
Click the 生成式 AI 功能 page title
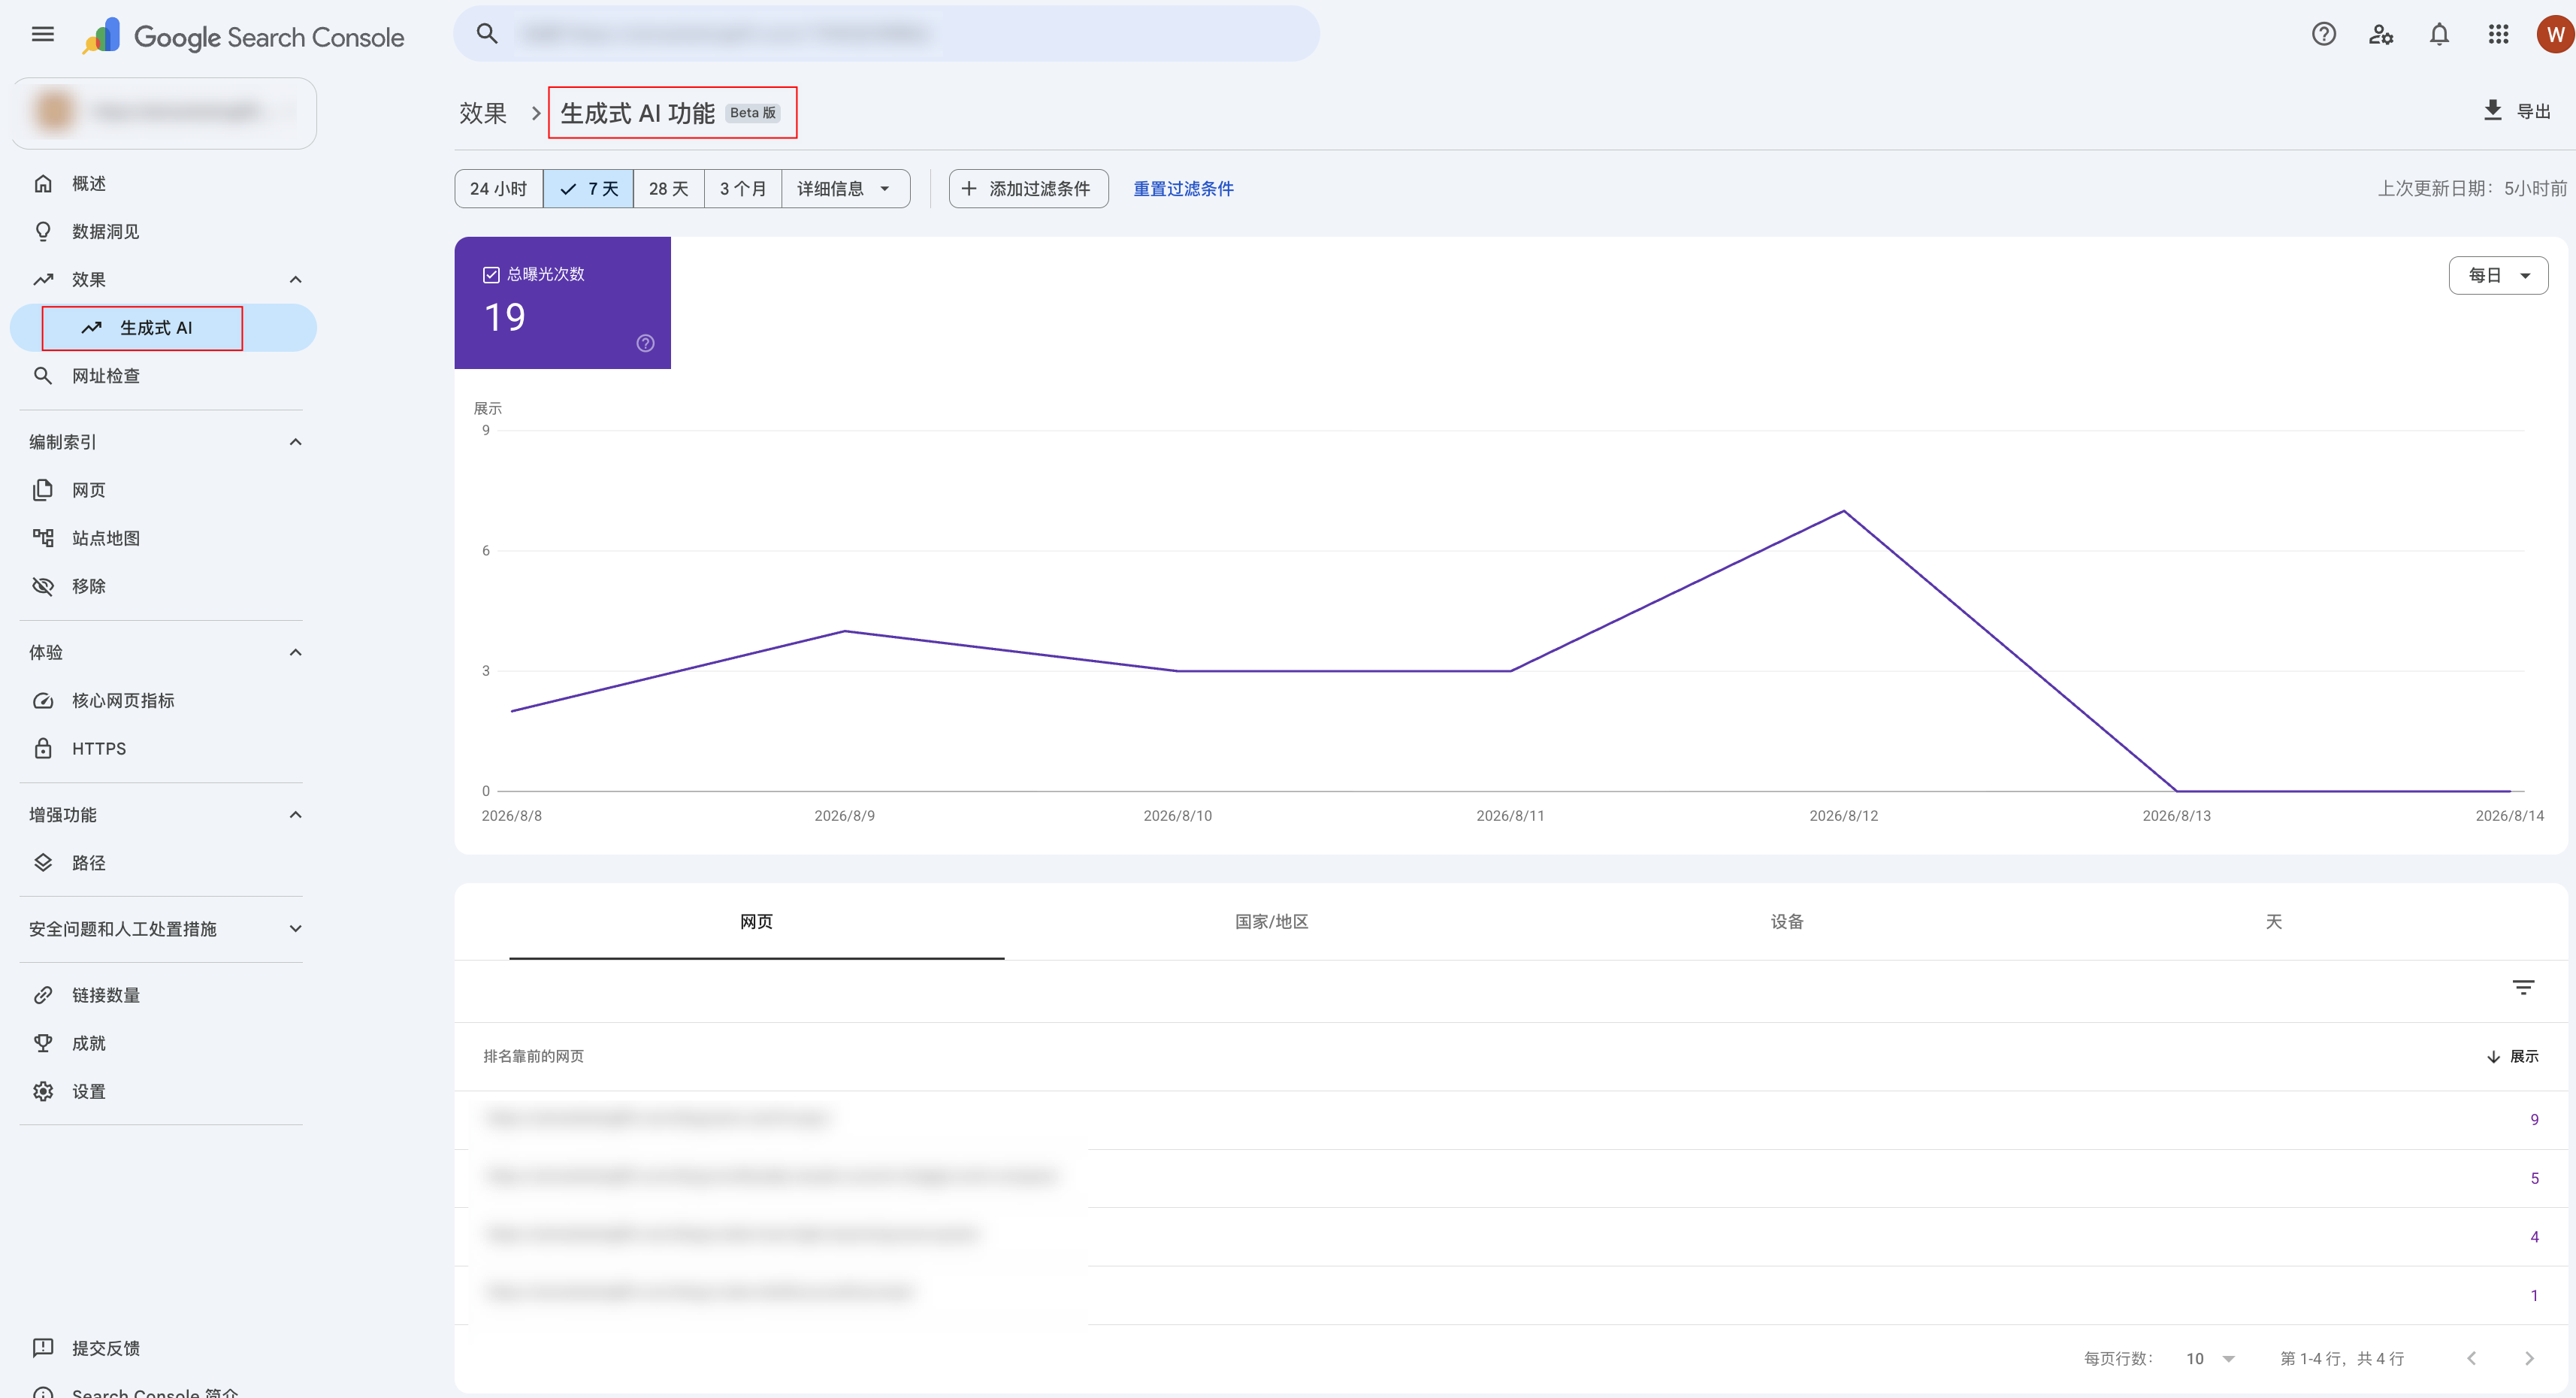pyautogui.click(x=637, y=113)
